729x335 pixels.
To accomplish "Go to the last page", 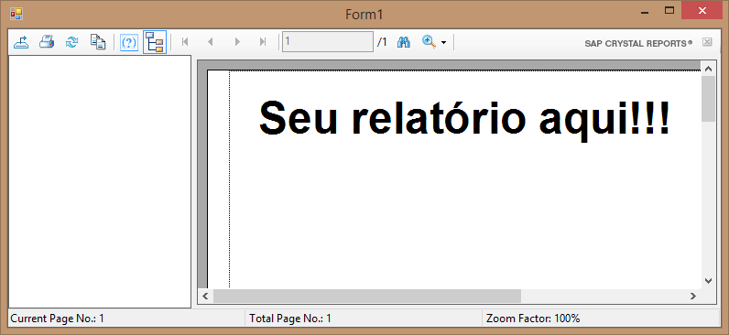I will 263,42.
